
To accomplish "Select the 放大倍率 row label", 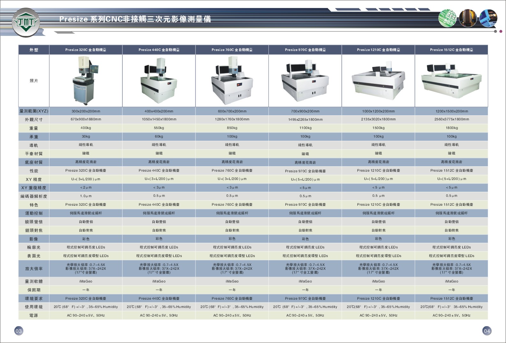I will click(x=34, y=268).
